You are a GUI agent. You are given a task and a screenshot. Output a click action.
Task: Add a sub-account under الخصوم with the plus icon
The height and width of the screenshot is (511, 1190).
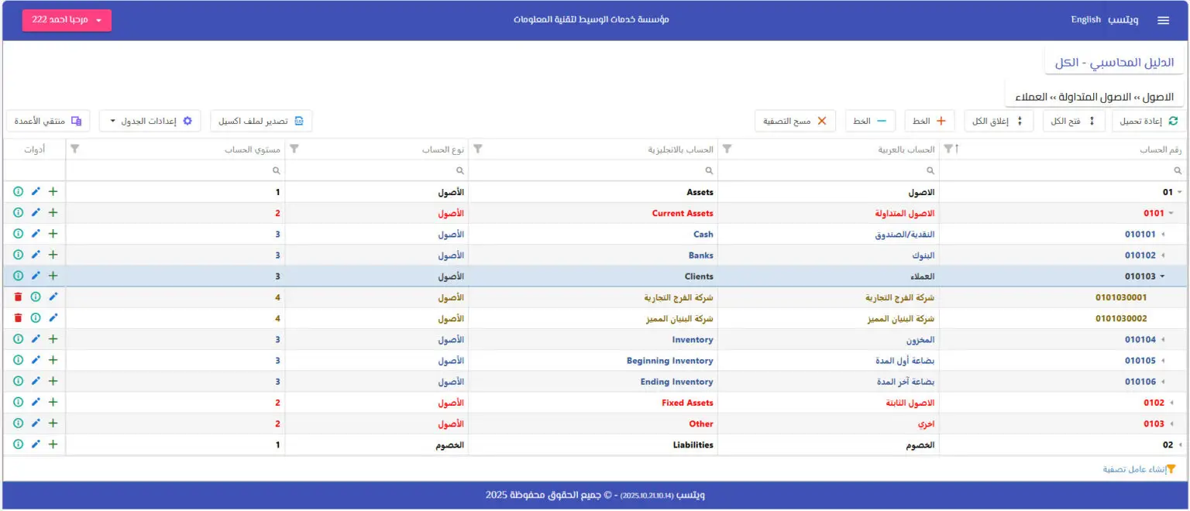[x=53, y=444]
